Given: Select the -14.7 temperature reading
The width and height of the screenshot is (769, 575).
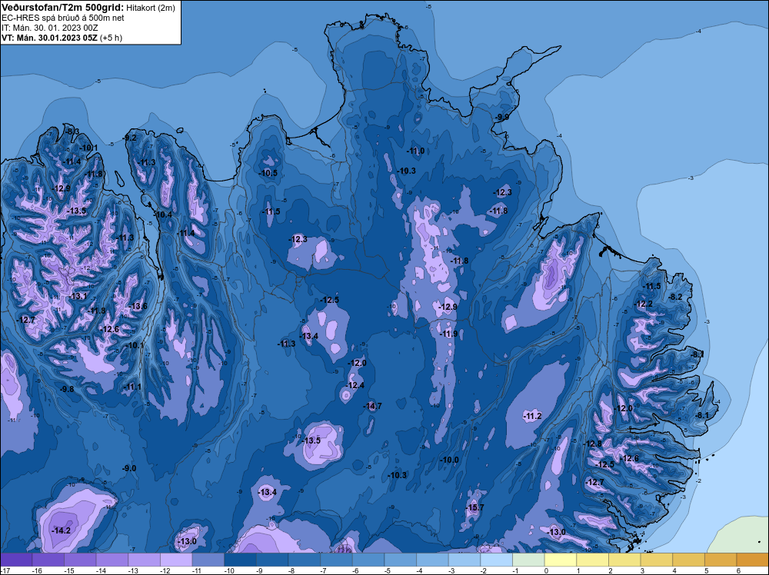Looking at the screenshot, I should click(x=372, y=406).
